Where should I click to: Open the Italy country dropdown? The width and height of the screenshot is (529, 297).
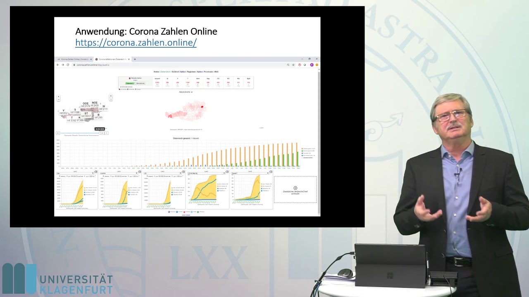75,173
